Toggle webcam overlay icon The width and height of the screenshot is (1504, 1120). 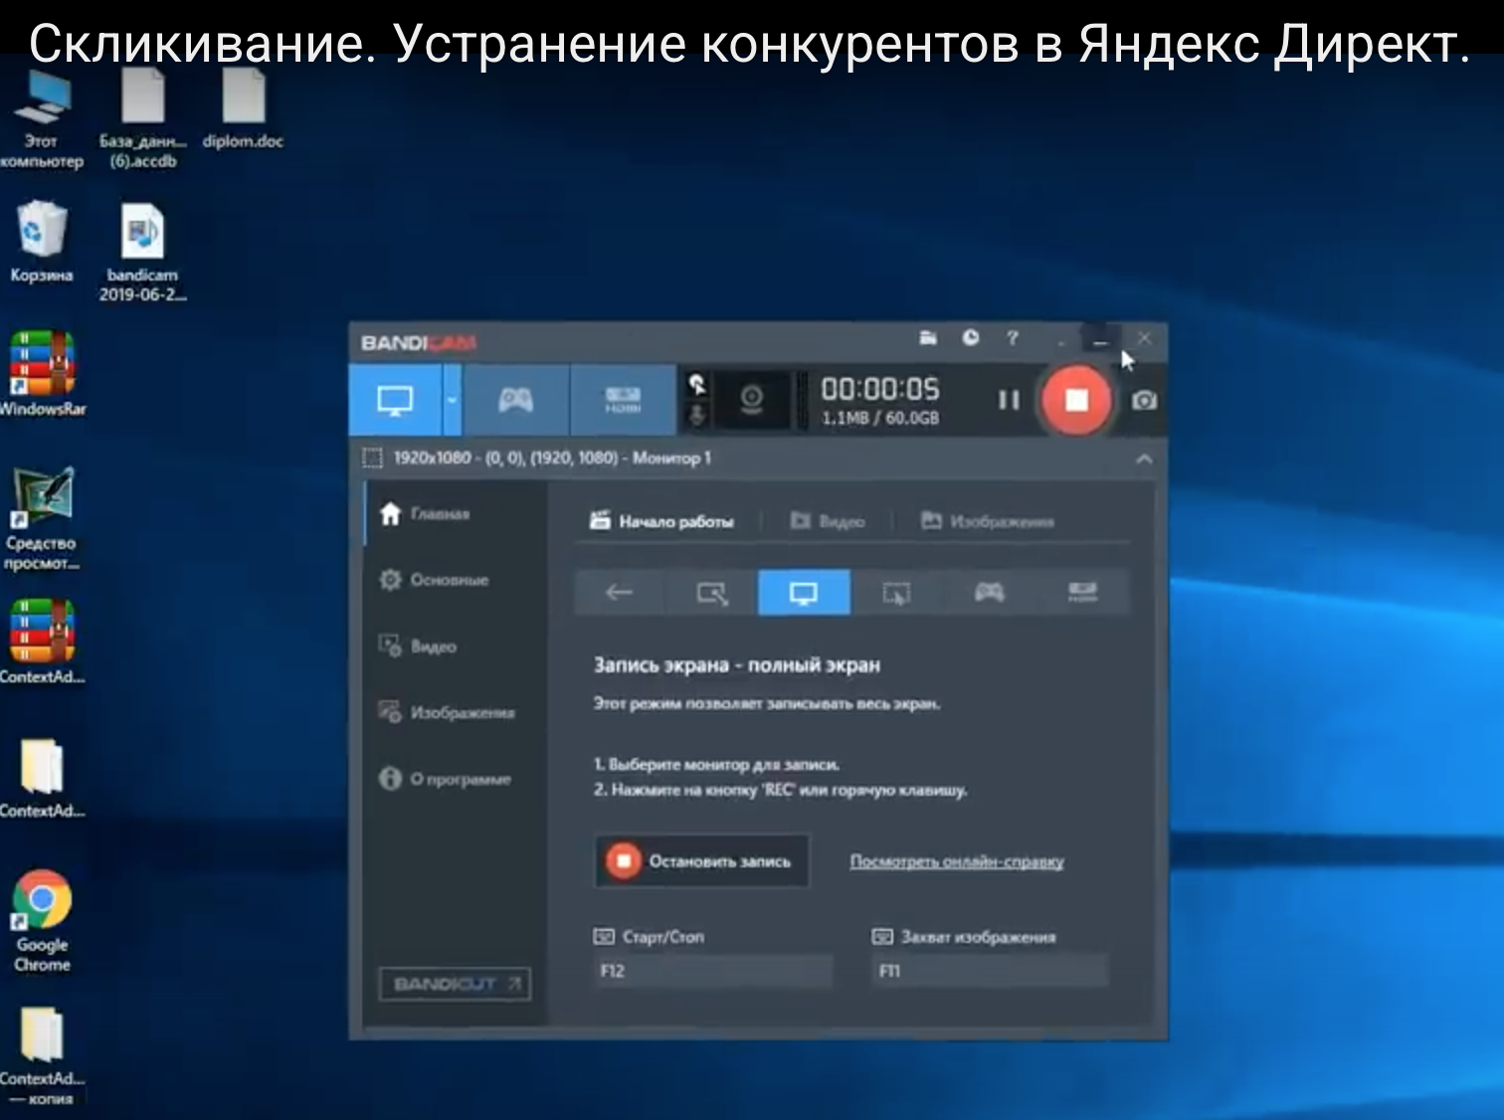tap(752, 400)
